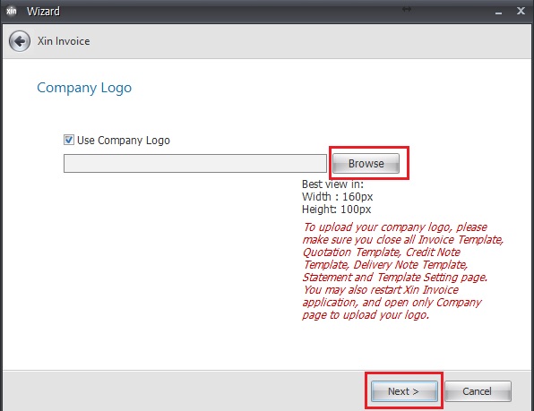534x411 pixels.
Task: Go back using the round arrow icon
Action: tap(20, 41)
